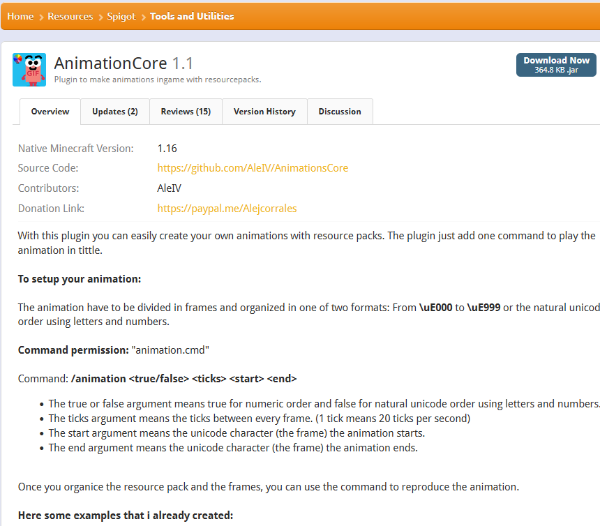Open the Discussion tab

tap(340, 112)
